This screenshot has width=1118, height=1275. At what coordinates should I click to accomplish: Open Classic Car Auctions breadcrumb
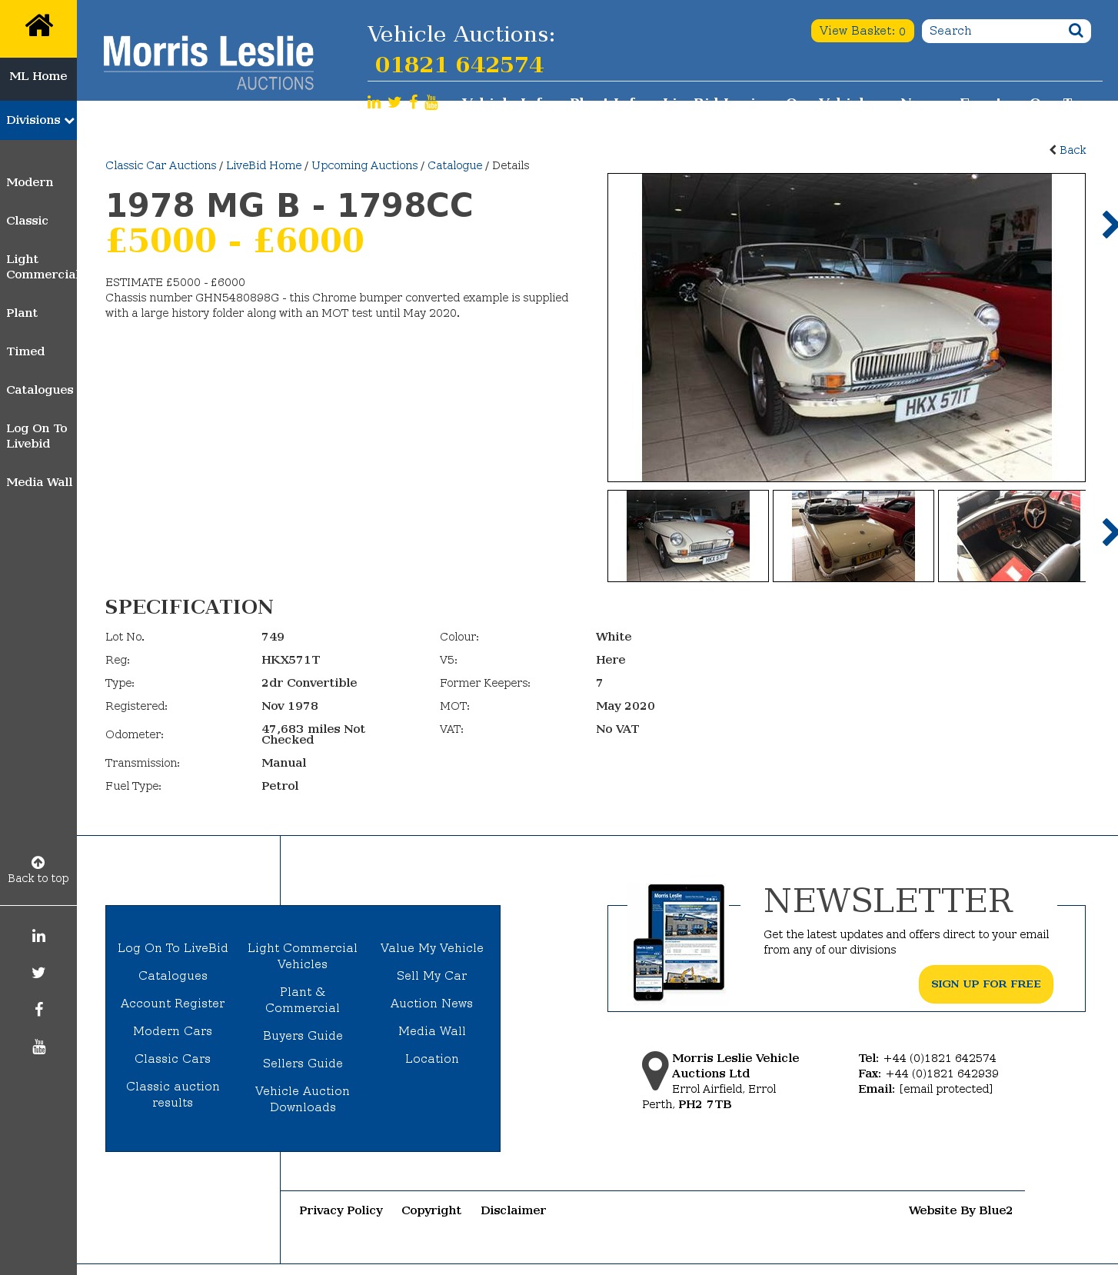click(161, 165)
